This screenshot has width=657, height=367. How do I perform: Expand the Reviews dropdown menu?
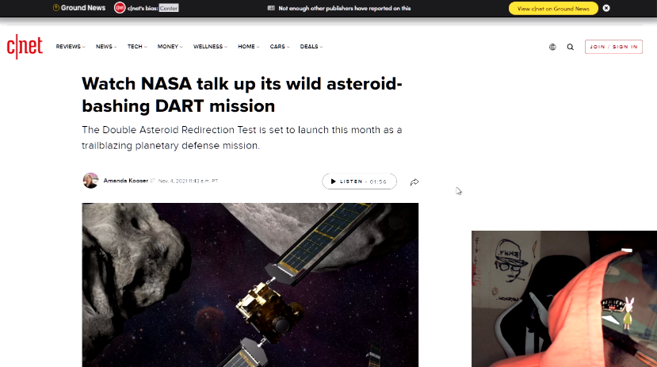[x=70, y=47]
